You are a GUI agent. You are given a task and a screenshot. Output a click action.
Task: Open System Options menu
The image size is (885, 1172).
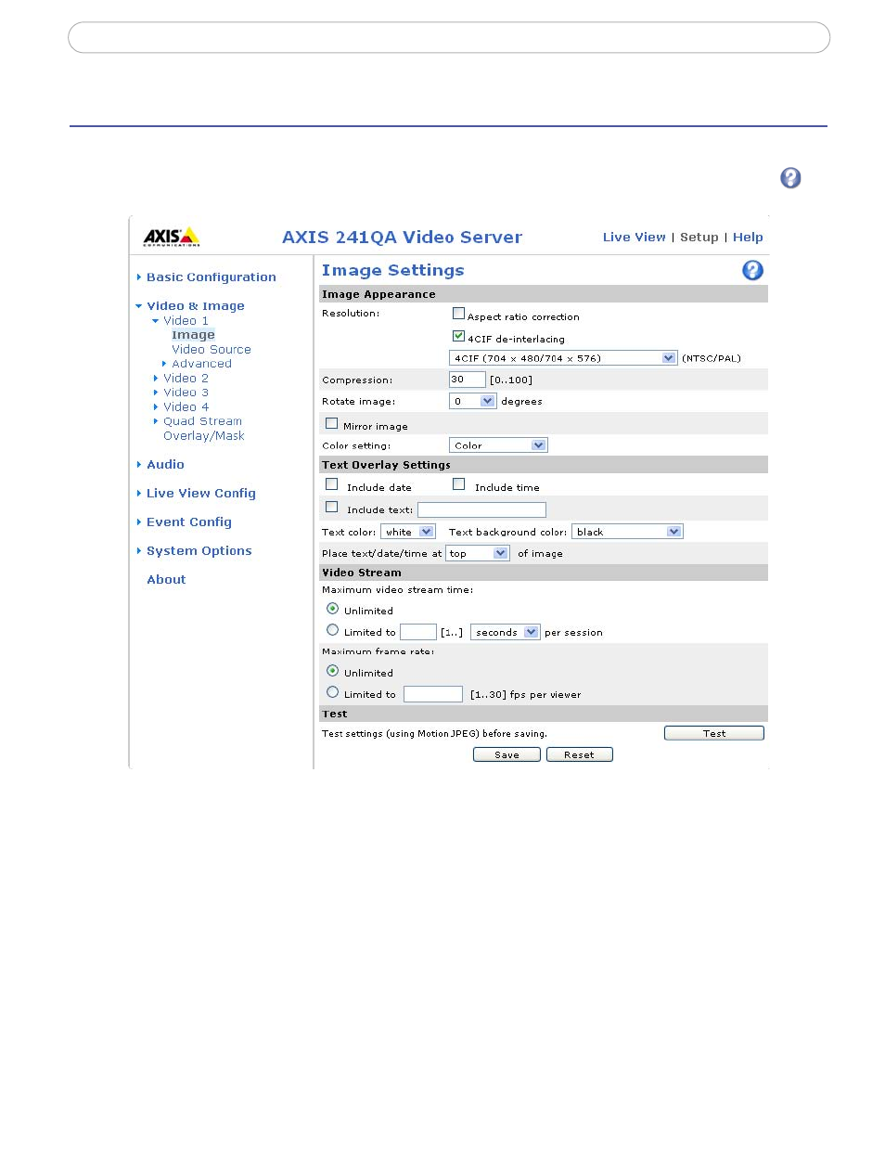click(x=199, y=550)
